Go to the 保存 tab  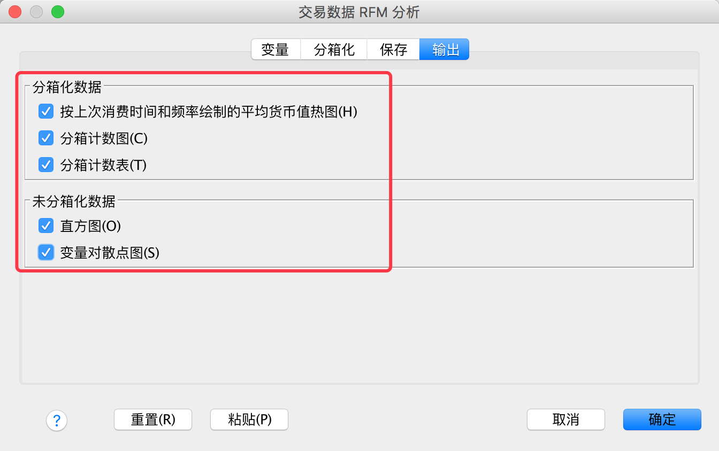click(x=393, y=50)
